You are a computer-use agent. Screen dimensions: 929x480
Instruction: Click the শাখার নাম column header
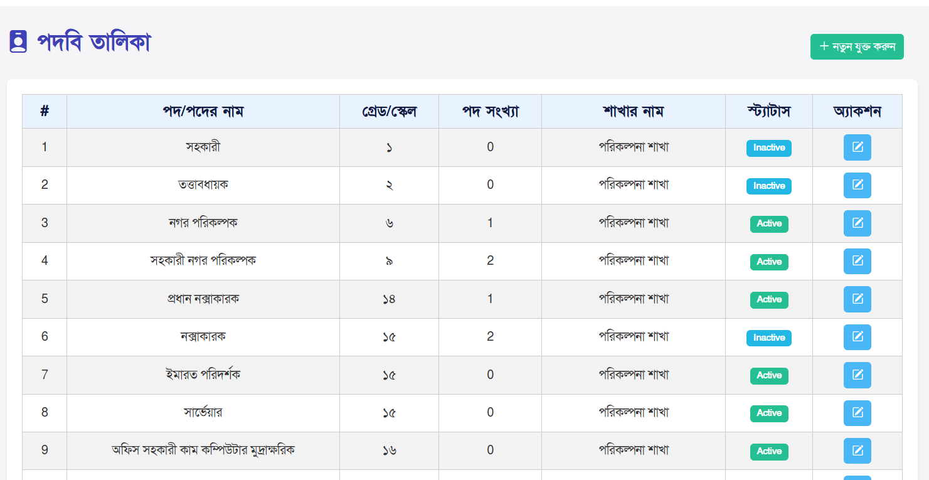(633, 112)
